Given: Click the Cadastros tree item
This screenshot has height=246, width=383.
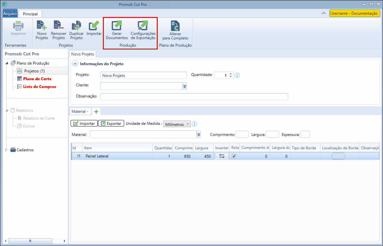Looking at the screenshot, I should coord(25,150).
